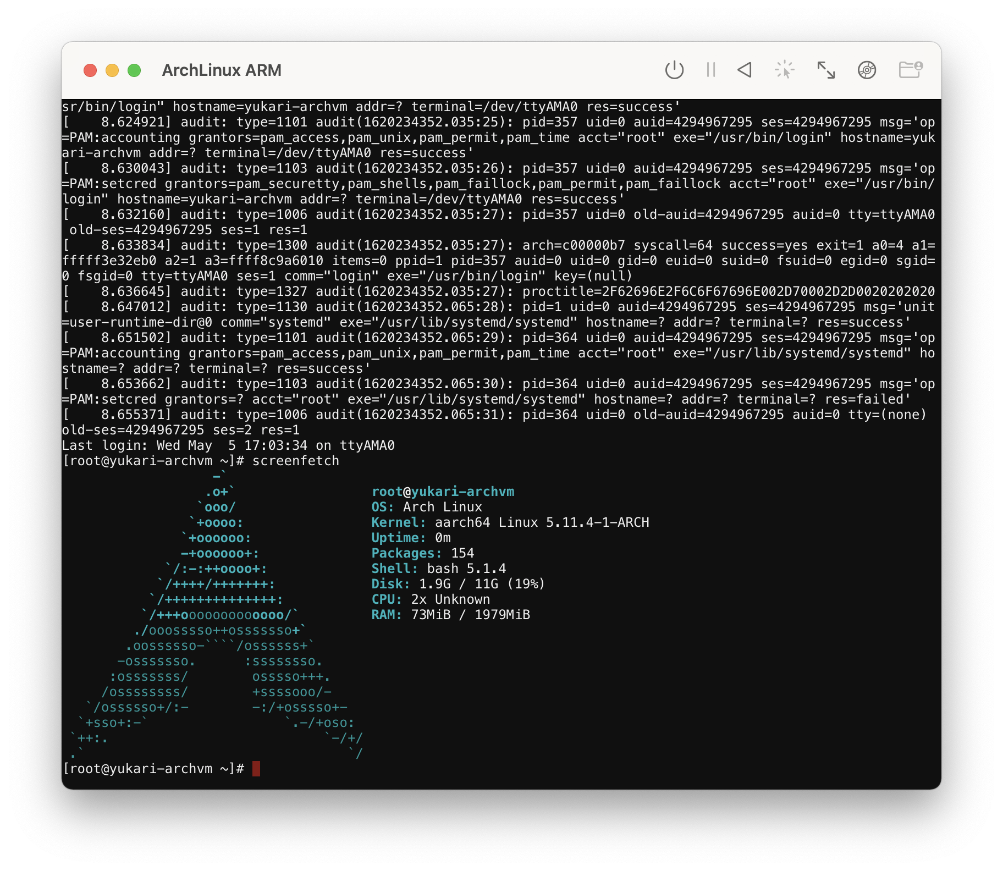Click 'root@yukari-archvm' screenfetch header
The height and width of the screenshot is (871, 1003).
[443, 492]
